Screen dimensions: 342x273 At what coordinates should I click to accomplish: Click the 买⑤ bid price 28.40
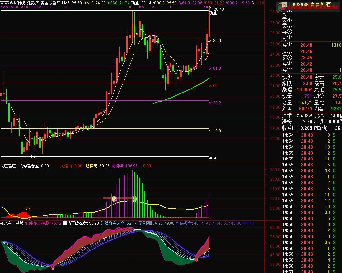click(x=306, y=70)
